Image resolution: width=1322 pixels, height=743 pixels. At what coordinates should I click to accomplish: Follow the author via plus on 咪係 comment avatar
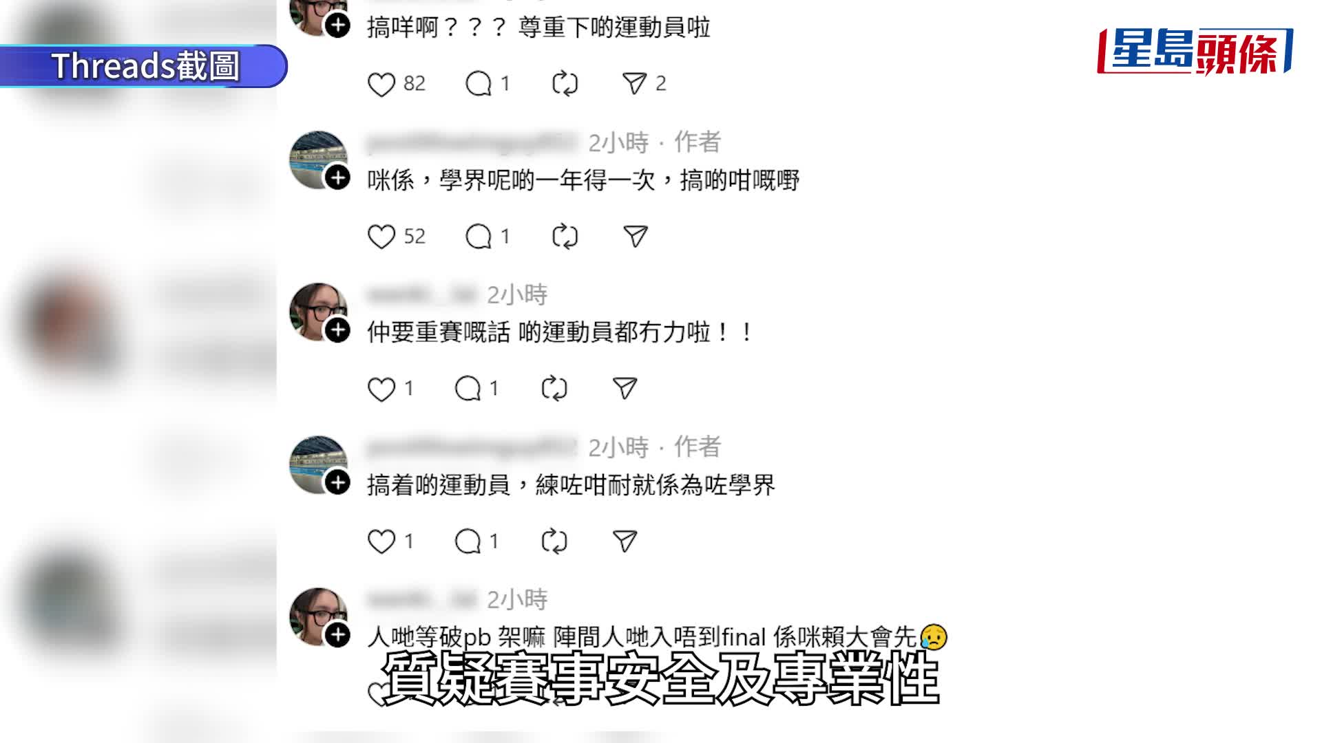(x=337, y=178)
